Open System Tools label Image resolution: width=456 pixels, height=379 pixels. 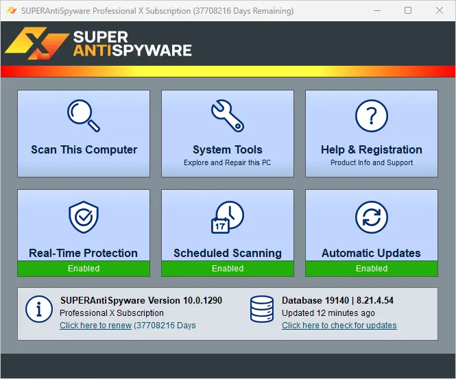[x=228, y=149]
